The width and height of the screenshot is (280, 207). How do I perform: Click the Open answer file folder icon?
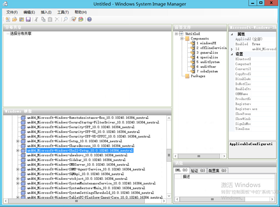coord(14,19)
